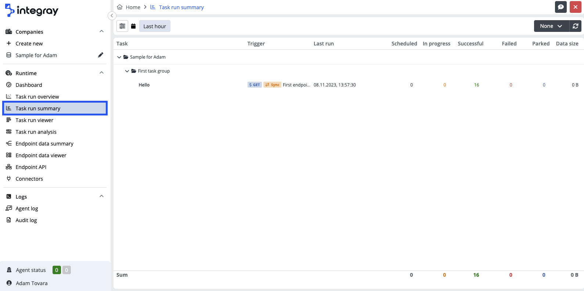Screen dimensions: 584x291
Task: Click the green Agent status badge
Action: 57,270
